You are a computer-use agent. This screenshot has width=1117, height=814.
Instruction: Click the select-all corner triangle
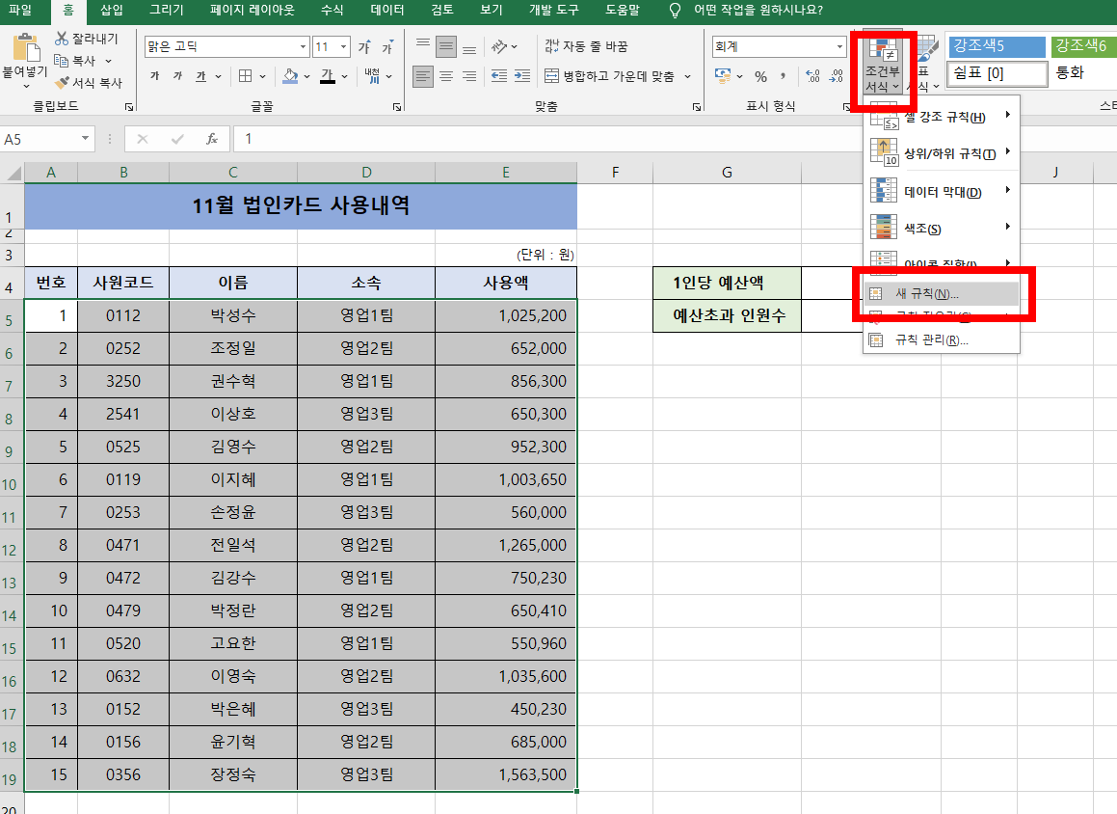(13, 174)
